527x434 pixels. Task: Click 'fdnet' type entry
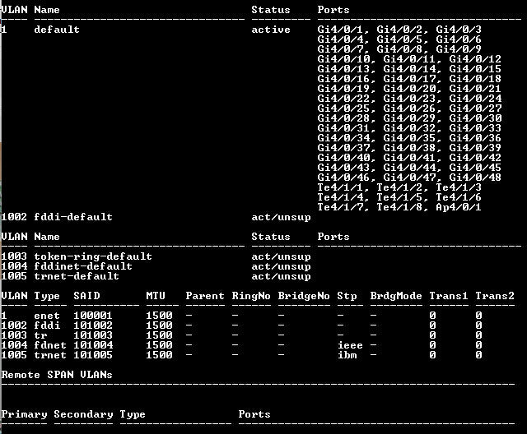pos(50,345)
